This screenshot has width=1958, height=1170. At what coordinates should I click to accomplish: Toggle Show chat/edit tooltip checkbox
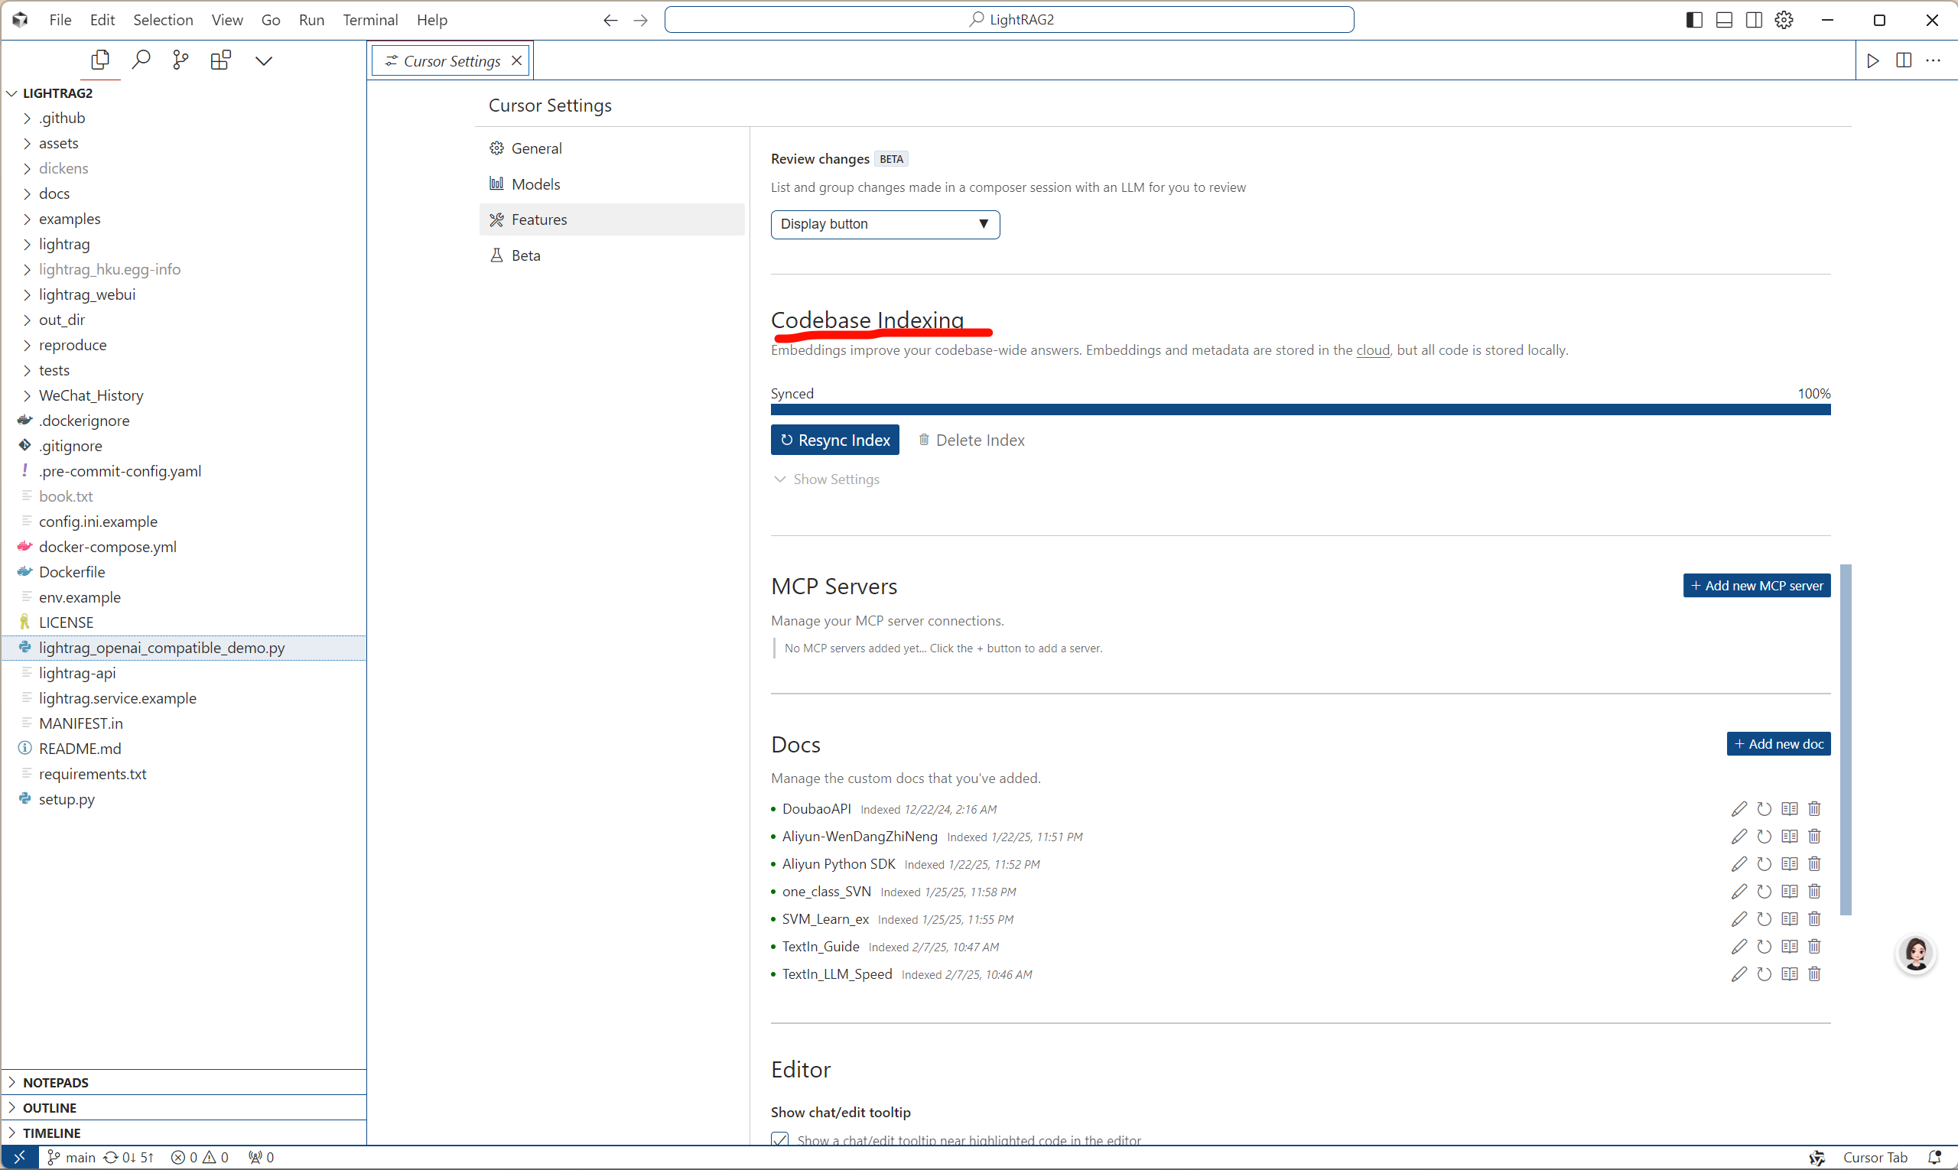(780, 1139)
